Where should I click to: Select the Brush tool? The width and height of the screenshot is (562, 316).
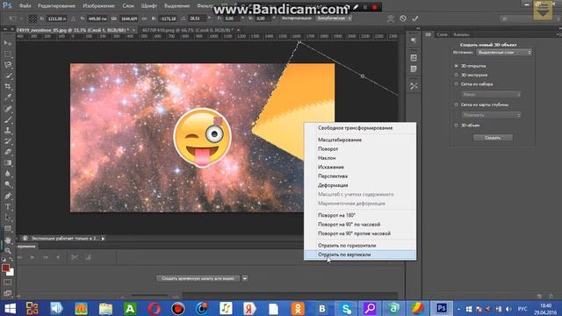[x=8, y=119]
